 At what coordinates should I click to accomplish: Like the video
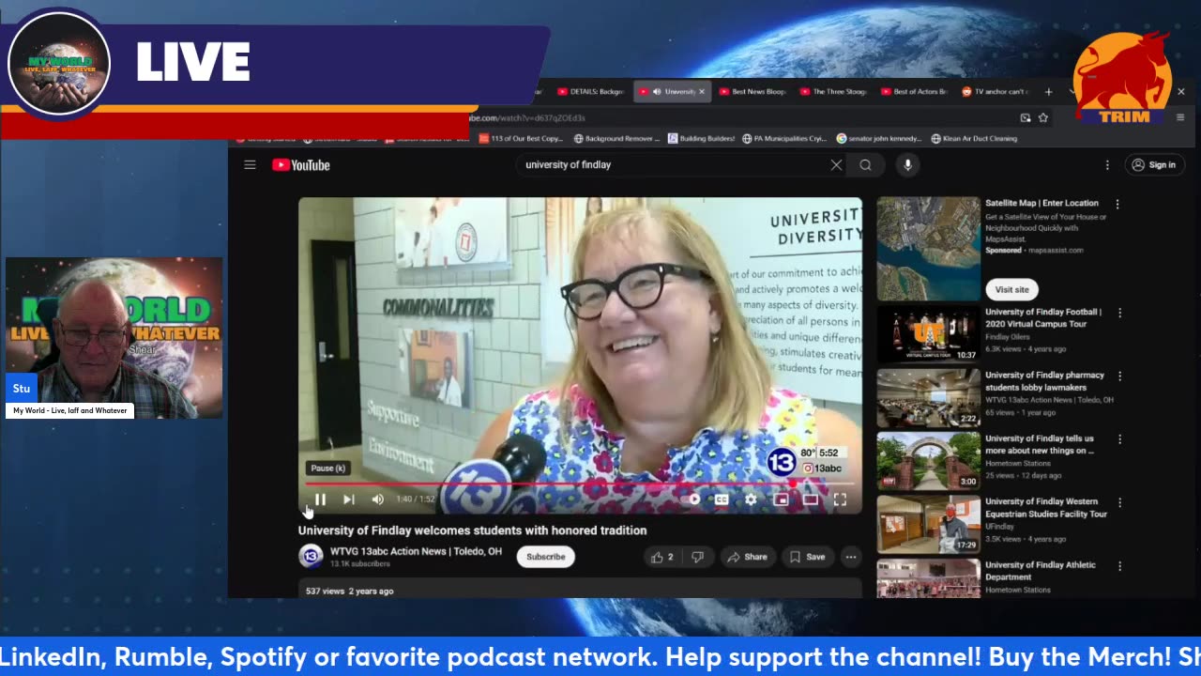(662, 557)
